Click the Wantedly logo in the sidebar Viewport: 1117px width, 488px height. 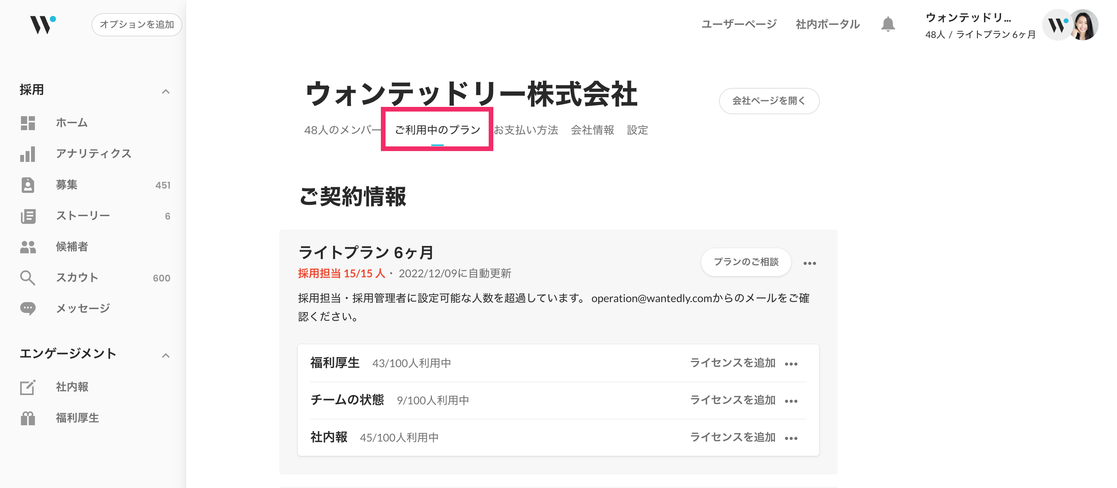click(x=42, y=24)
